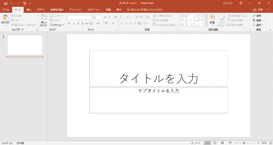Open the Design (デザイン) ribbon tab

coord(41,10)
